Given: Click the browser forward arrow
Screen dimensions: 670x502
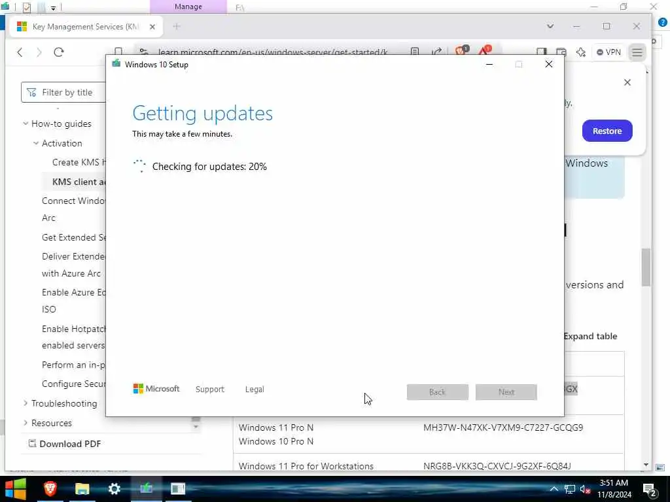Looking at the screenshot, I should 39,52.
